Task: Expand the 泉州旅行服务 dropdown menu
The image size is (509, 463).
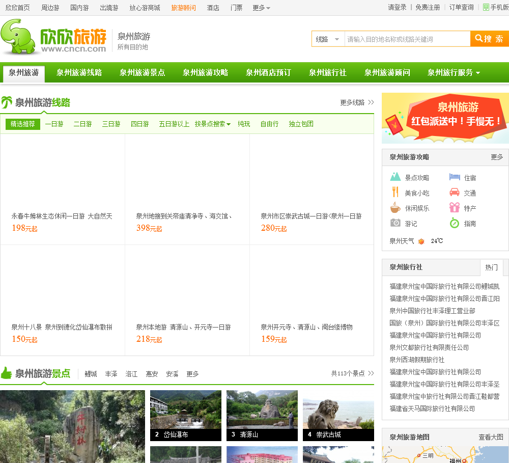Action: [454, 72]
